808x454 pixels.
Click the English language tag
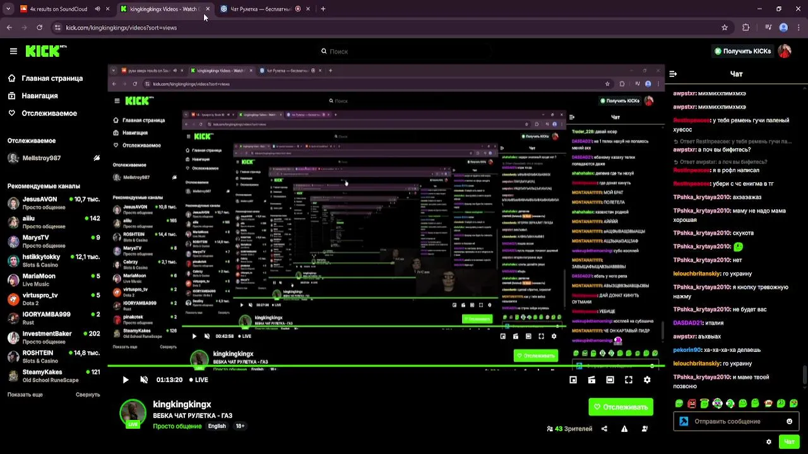[217, 426]
